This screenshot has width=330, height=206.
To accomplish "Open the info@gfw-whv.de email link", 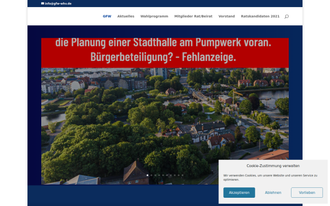I will click(58, 4).
